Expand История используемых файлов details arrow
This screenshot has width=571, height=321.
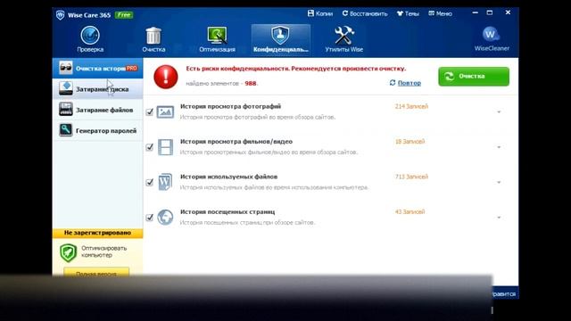point(499,182)
